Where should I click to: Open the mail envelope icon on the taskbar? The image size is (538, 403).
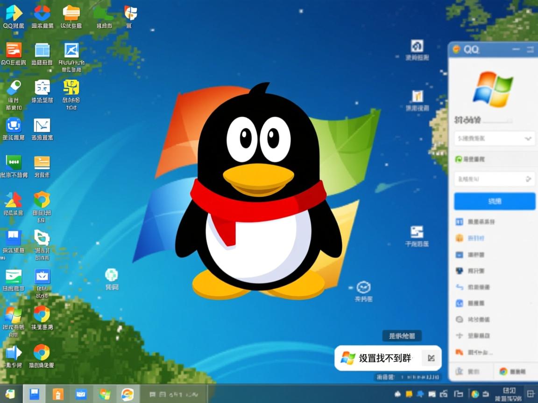pyautogui.click(x=82, y=394)
